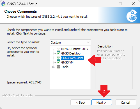
Task: Click the greyed MSVC Runtime 2017 checkbox
Action: 59,49
